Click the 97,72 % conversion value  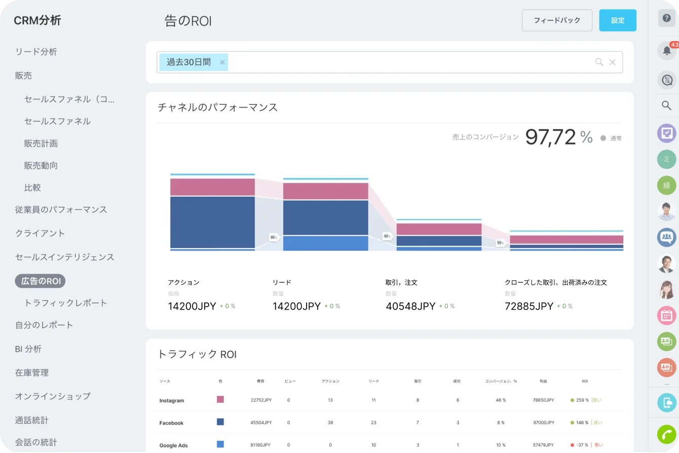(x=559, y=137)
